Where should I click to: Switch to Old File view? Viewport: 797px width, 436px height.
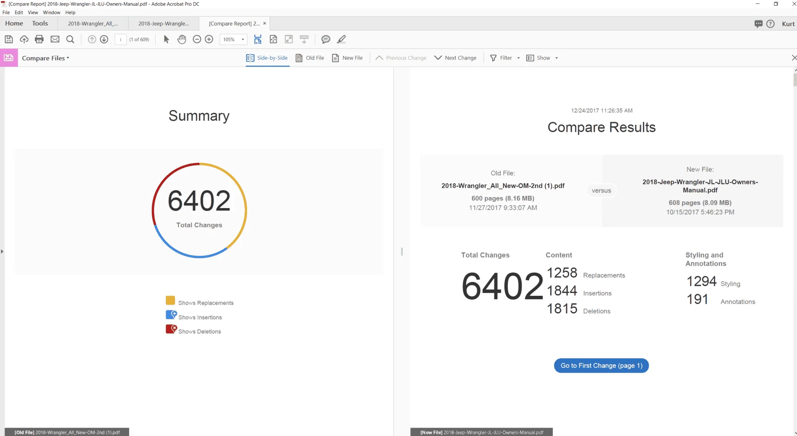(310, 58)
